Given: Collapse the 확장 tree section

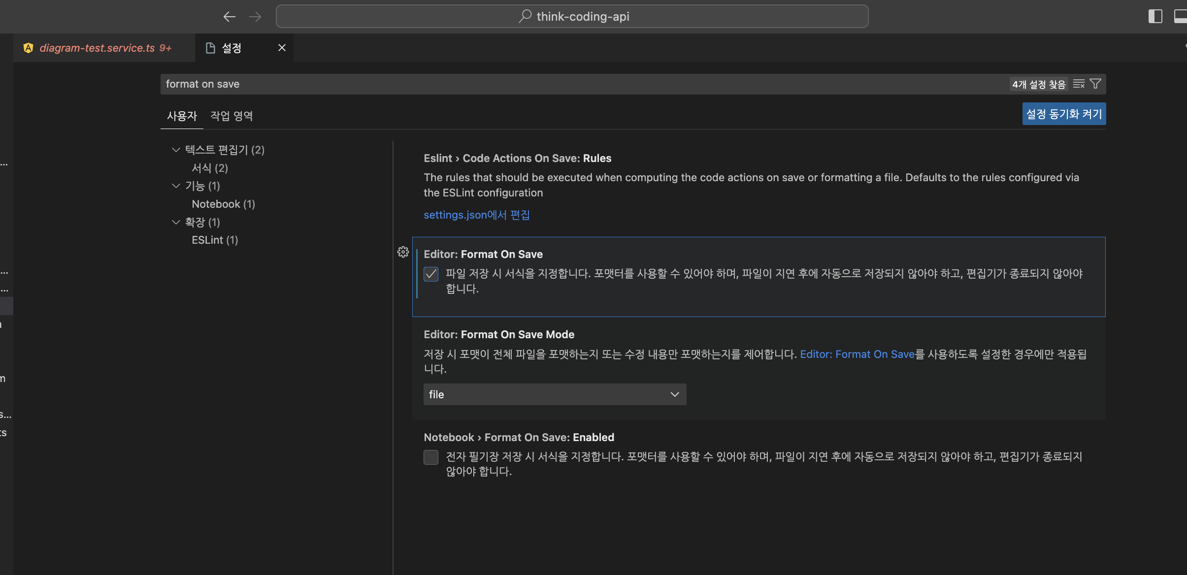Looking at the screenshot, I should pos(176,223).
